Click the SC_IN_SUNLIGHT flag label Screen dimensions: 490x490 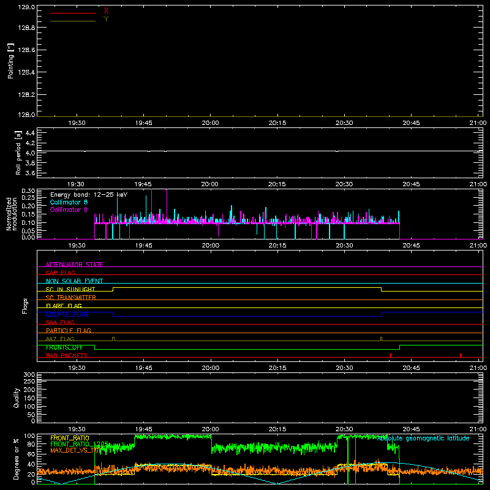coord(70,289)
